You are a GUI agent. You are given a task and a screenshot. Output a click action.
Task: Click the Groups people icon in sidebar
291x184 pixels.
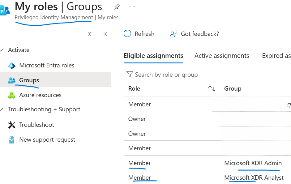(12, 80)
